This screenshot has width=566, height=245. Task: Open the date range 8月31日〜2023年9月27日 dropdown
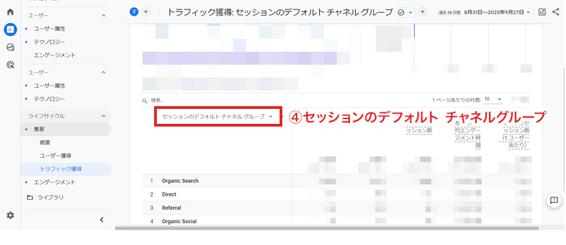[x=497, y=12]
